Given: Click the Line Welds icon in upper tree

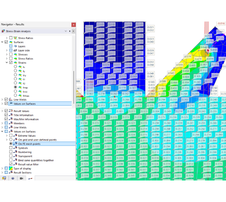Looking at the screenshot, I should [x=11, y=99].
